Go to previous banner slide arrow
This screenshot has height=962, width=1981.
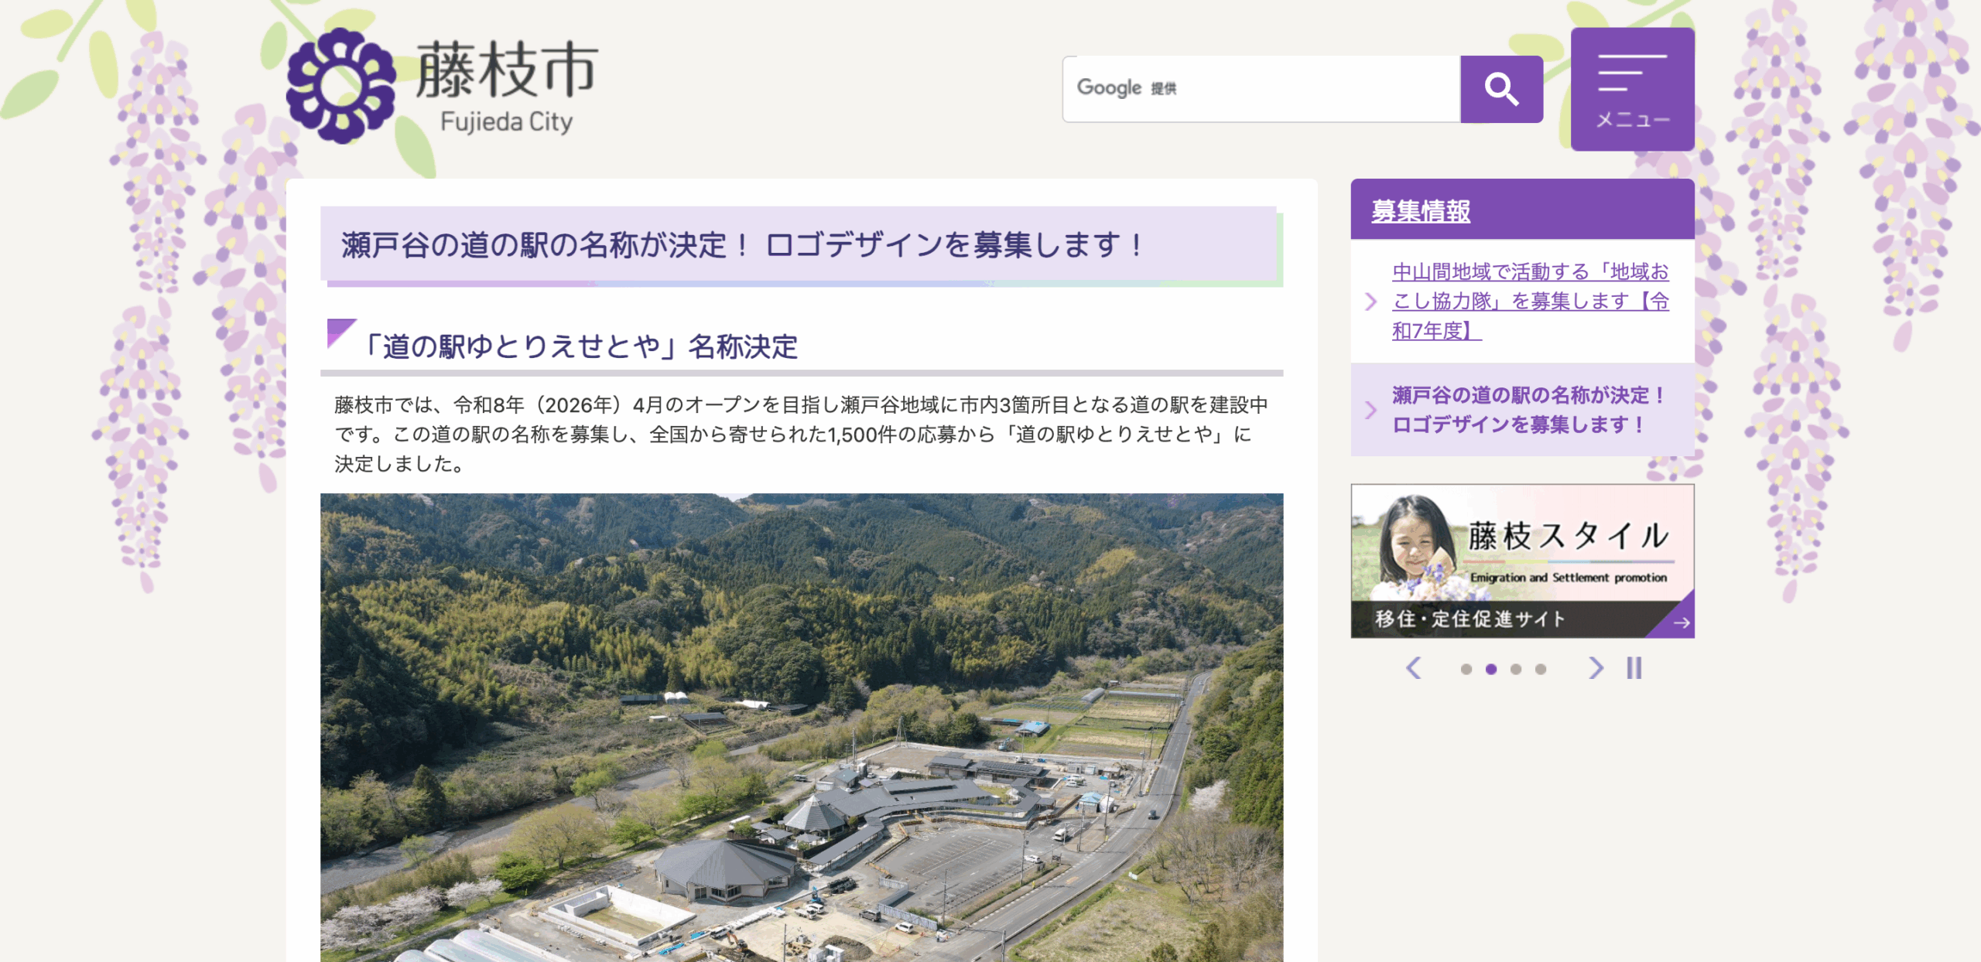pos(1413,668)
